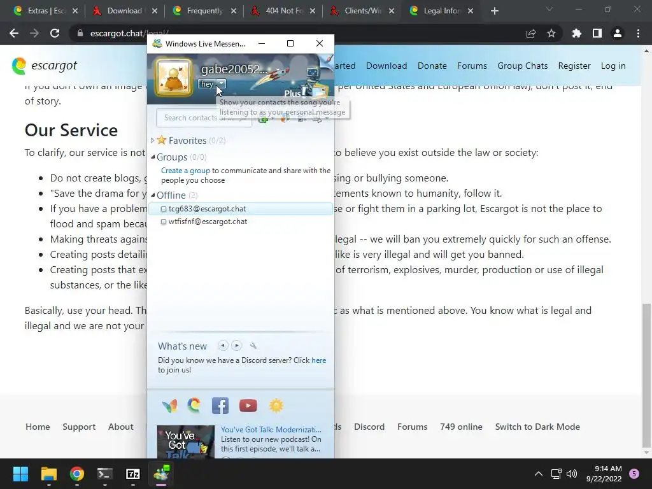The image size is (652, 489).
Task: Open the YouTube icon in Messenger
Action: pyautogui.click(x=248, y=406)
